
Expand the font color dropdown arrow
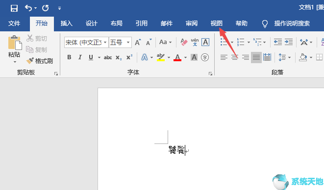185,57
